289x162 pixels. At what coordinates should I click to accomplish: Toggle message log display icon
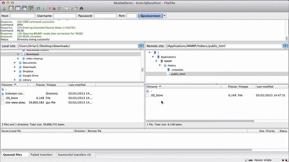coord(11,9)
